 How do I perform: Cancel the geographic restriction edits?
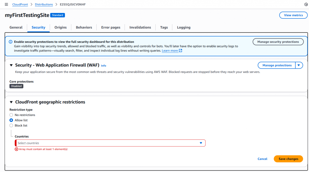tap(263, 159)
